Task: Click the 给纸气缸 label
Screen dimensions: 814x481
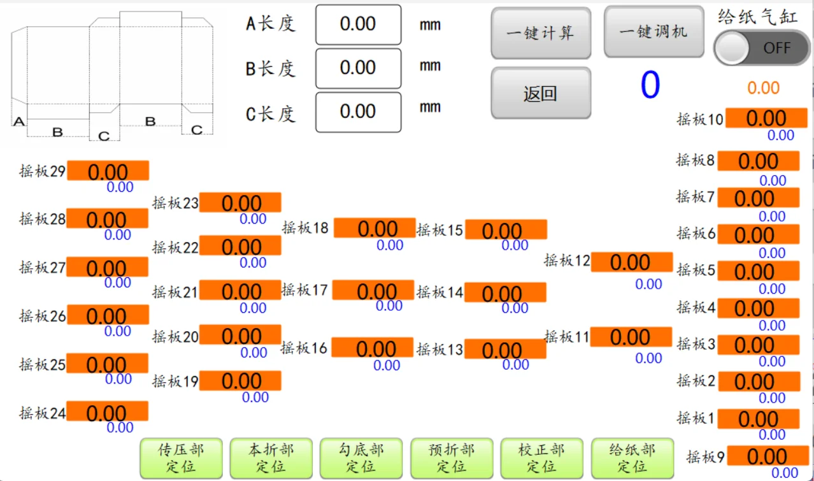Action: click(x=758, y=17)
